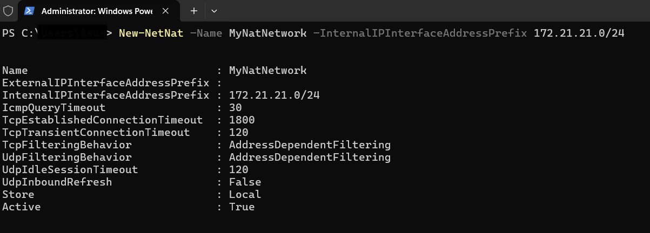The width and height of the screenshot is (650, 233).
Task: Click the TcpEstablishedConnectionTimeout value 1800
Action: tap(242, 120)
